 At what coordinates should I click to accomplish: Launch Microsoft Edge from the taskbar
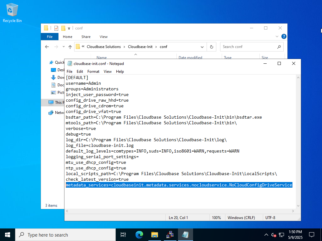click(x=139, y=235)
